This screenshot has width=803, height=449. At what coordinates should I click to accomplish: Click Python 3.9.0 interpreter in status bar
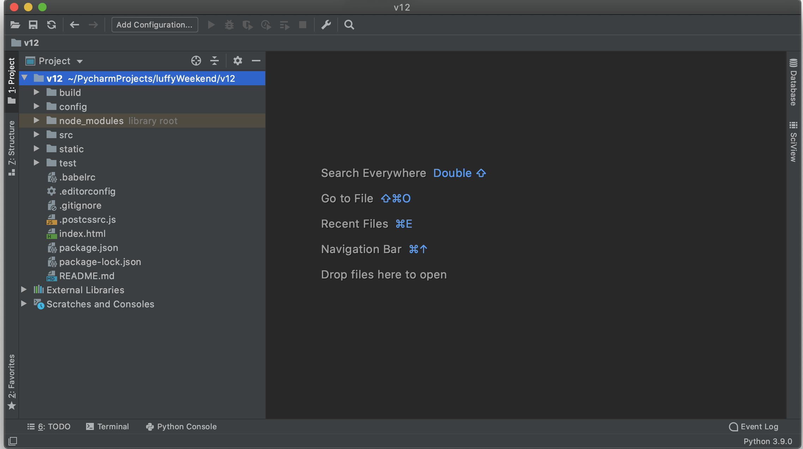768,441
